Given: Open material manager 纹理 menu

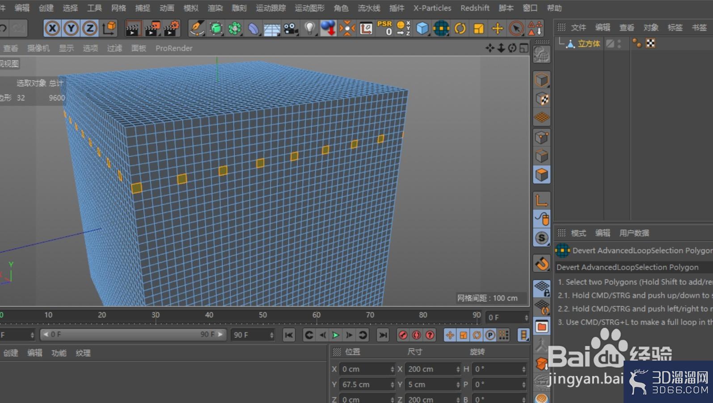Looking at the screenshot, I should (x=83, y=353).
